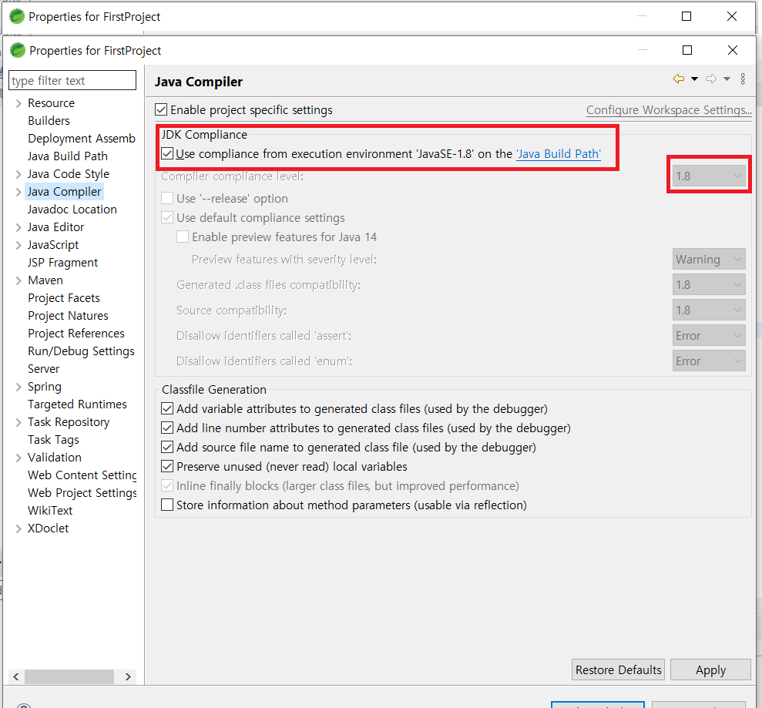Close the back Properties window

point(732,16)
